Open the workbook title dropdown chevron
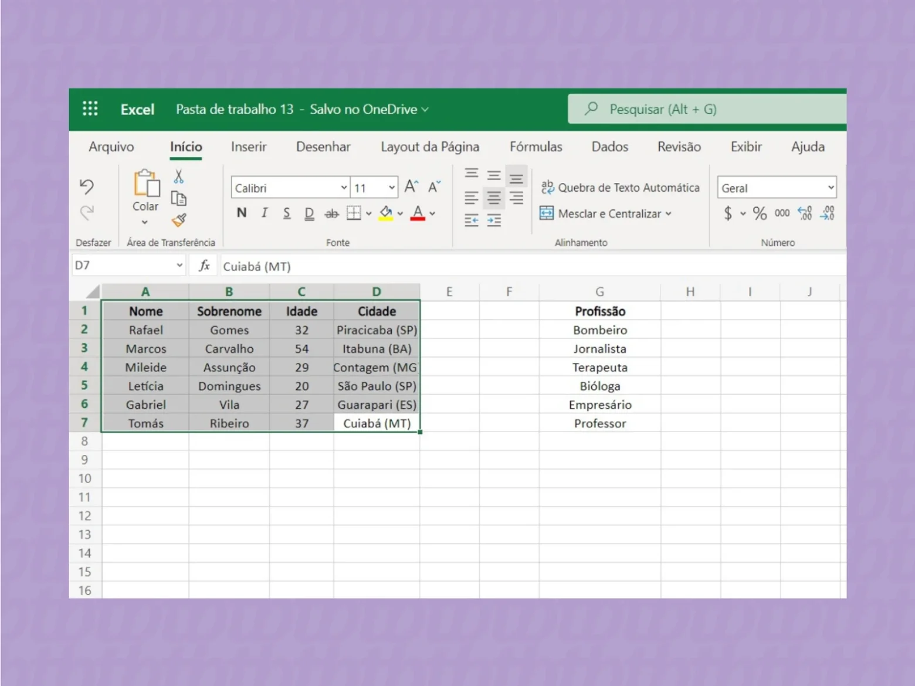Image resolution: width=915 pixels, height=686 pixels. pos(425,110)
